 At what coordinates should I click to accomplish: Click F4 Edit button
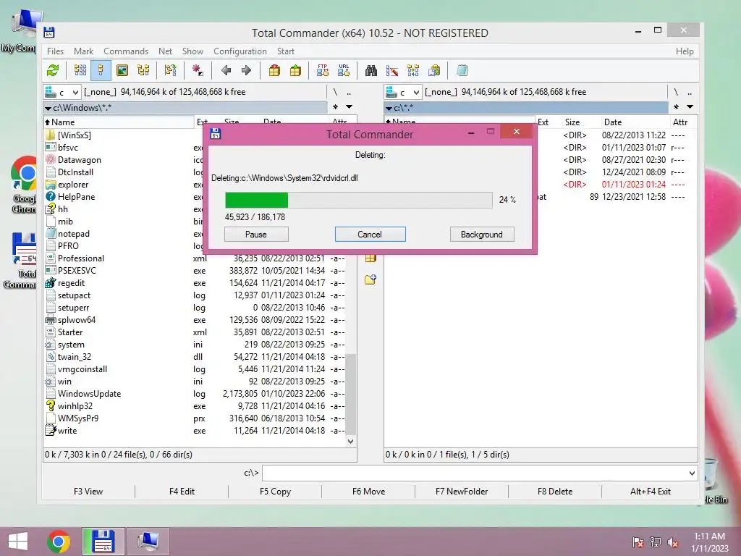[x=182, y=492]
